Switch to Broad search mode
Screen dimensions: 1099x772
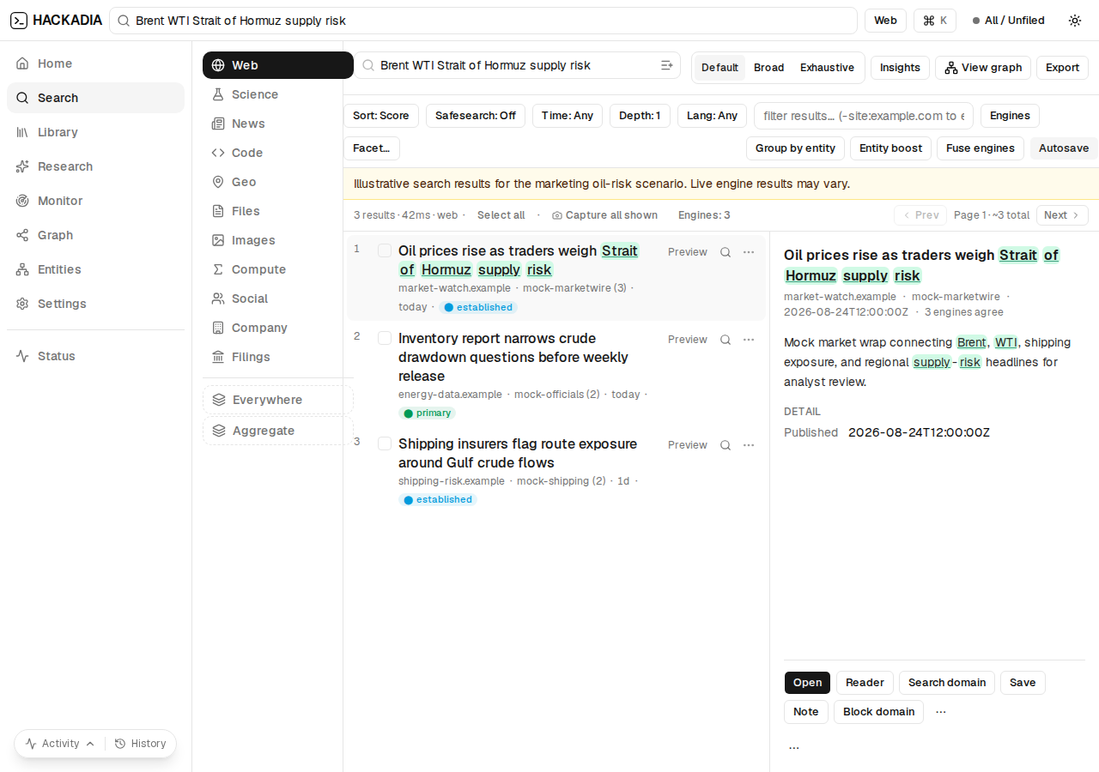coord(768,68)
